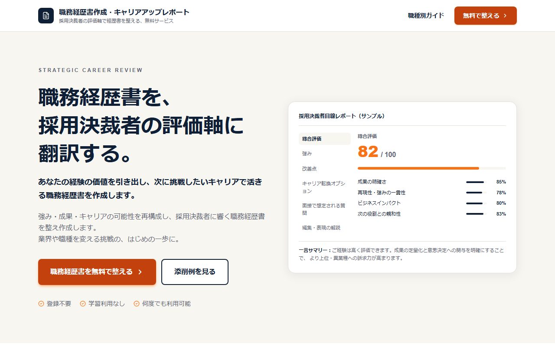Click chevron arrow in 無料で整える button
Screen dimensions: 555x347
pyautogui.click(x=505, y=16)
